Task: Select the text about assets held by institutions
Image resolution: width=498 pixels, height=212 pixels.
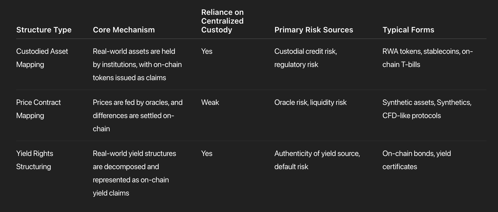Action: (x=137, y=64)
